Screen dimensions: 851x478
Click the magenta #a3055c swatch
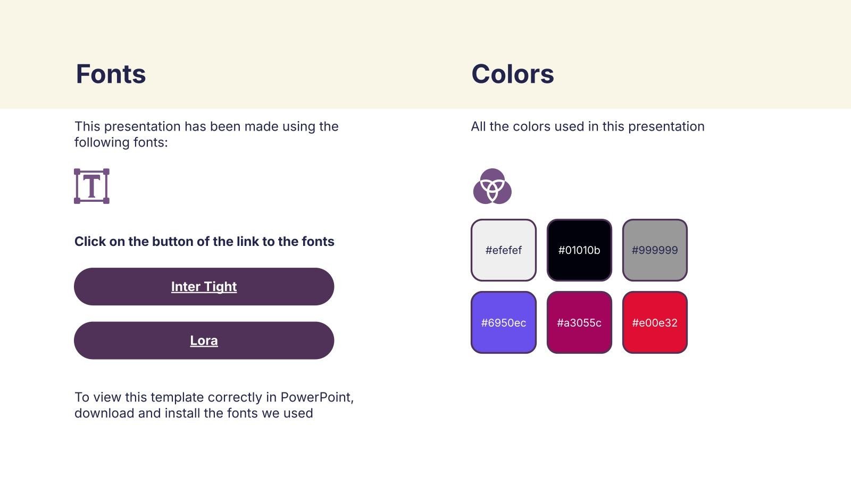pos(579,322)
